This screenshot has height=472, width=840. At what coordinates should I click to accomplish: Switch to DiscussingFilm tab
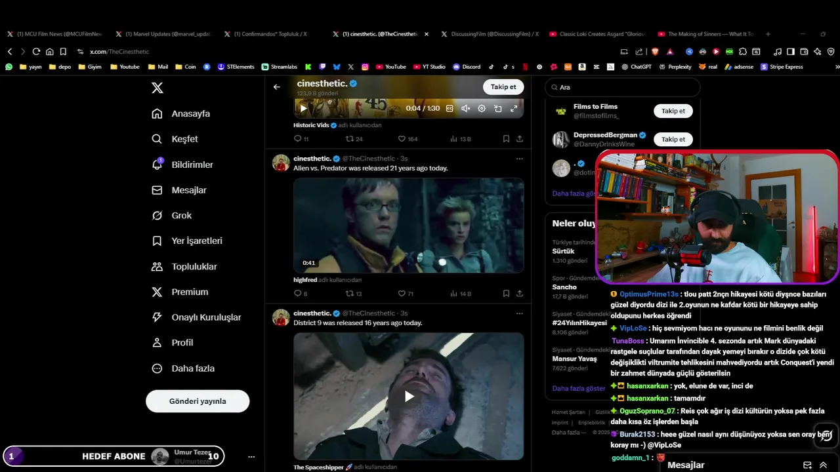click(x=489, y=34)
